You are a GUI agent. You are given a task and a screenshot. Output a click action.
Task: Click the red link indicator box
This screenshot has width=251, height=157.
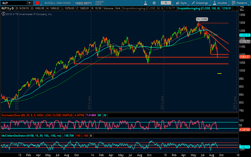37,3
